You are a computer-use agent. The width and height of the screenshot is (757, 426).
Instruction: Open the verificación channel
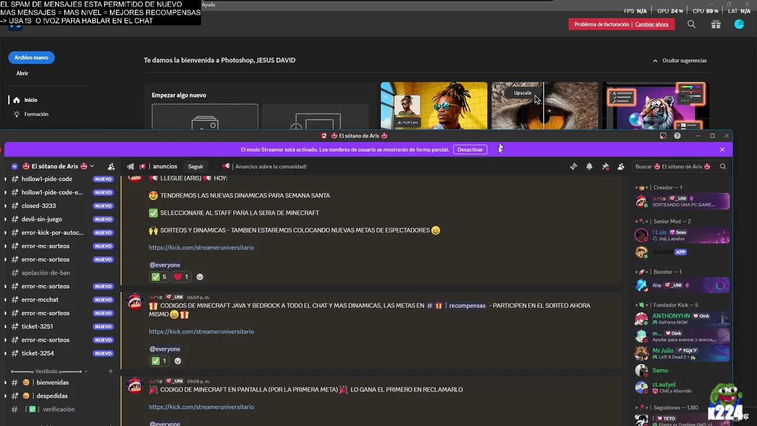click(59, 409)
